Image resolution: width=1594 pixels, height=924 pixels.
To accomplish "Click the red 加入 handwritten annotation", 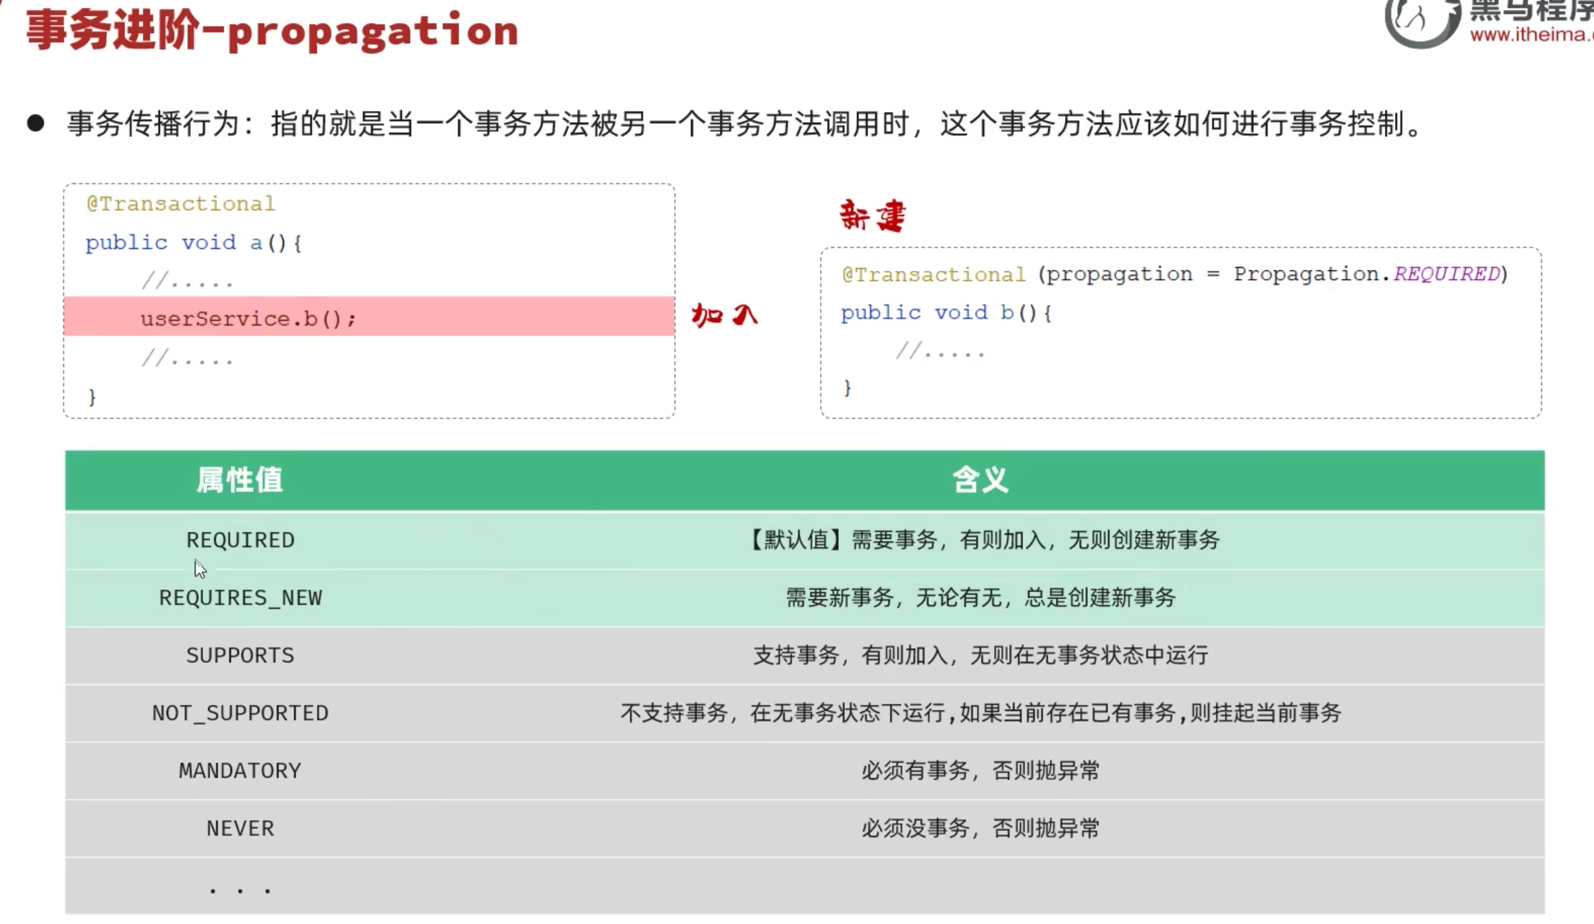I will click(725, 315).
